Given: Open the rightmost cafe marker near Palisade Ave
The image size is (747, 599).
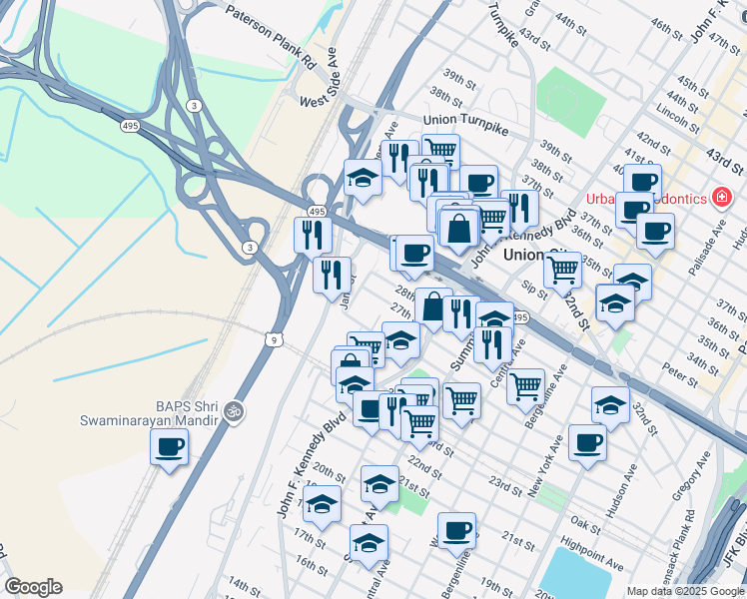Looking at the screenshot, I should click(655, 235).
